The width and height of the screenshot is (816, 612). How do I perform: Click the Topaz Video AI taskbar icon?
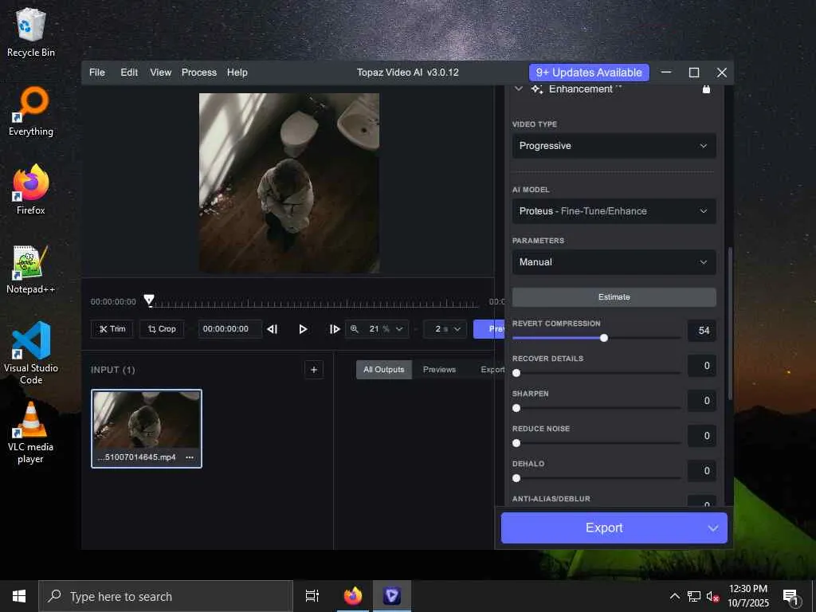click(392, 596)
